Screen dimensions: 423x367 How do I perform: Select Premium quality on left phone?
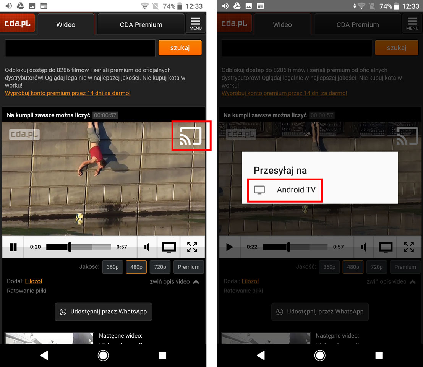pos(188,267)
